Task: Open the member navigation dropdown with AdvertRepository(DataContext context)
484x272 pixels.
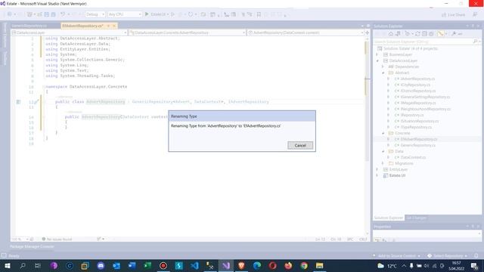Action: pos(306,32)
